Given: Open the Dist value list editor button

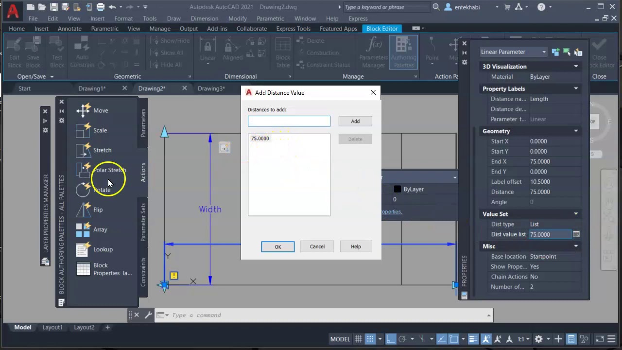Looking at the screenshot, I should [576, 234].
